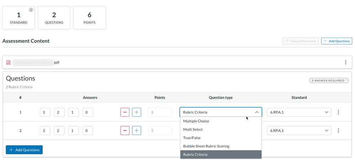Image resolution: width=355 pixels, height=163 pixels.
Task: Open question 2 row options kebab menu
Action: (x=338, y=131)
